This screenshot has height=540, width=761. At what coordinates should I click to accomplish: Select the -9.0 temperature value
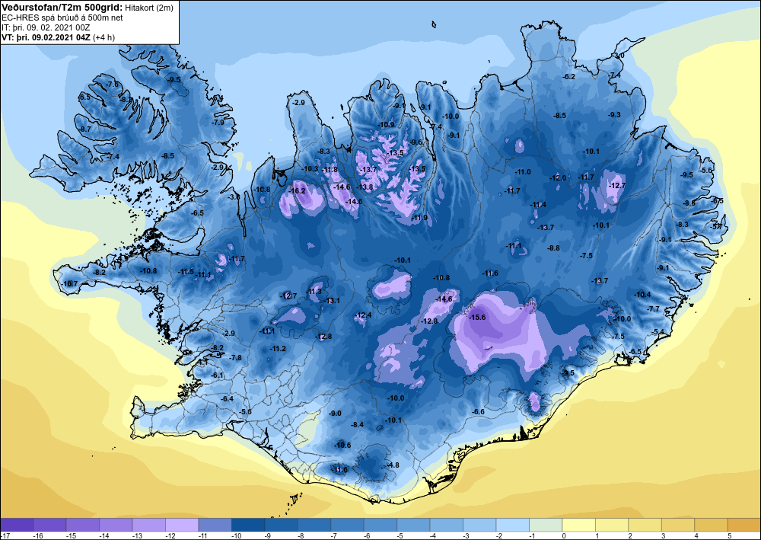pyautogui.click(x=335, y=414)
